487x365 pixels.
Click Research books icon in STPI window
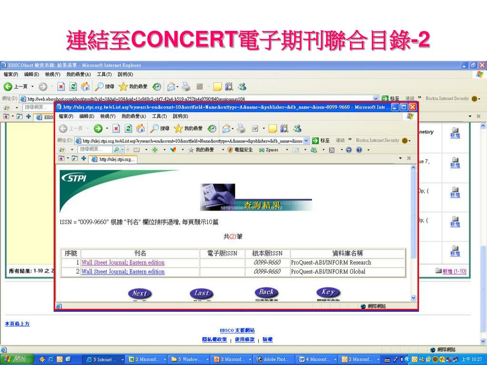[284, 128]
